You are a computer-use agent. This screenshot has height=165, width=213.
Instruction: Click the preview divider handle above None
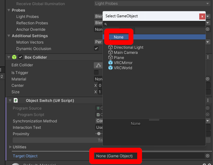coord(154,120)
